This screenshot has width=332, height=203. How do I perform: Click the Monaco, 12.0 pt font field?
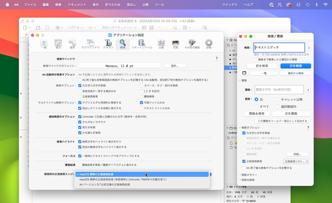pyautogui.click(x=120, y=66)
